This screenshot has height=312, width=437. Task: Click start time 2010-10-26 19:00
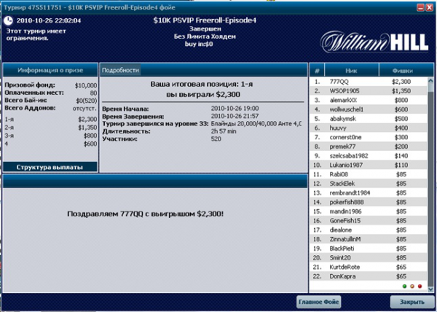235,109
